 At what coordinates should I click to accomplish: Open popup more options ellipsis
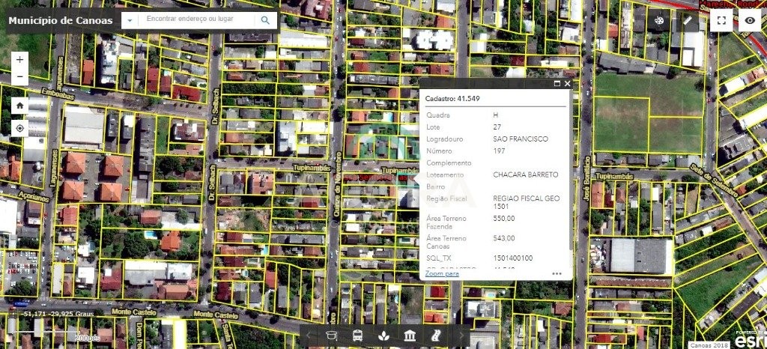click(x=557, y=273)
